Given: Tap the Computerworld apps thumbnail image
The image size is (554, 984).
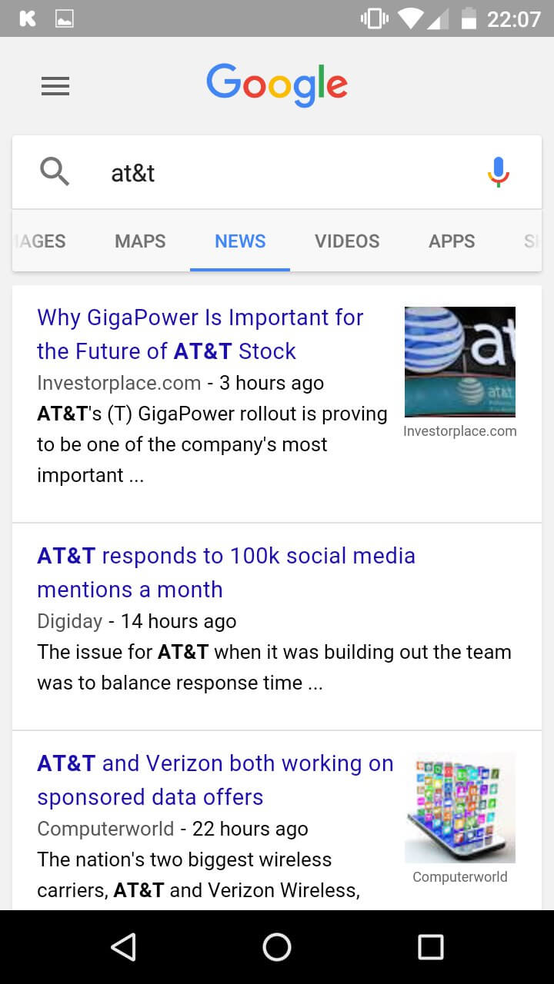Looking at the screenshot, I should (460, 807).
